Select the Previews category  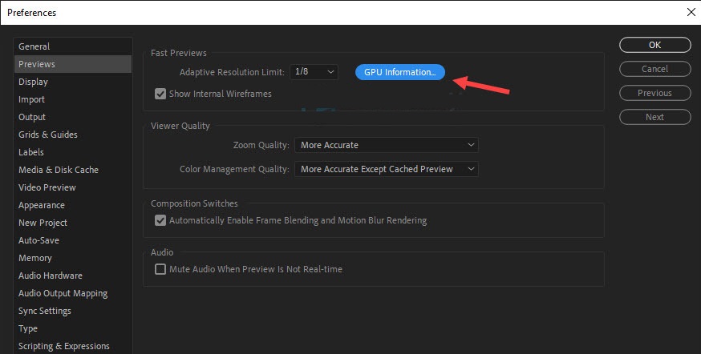[x=73, y=64]
